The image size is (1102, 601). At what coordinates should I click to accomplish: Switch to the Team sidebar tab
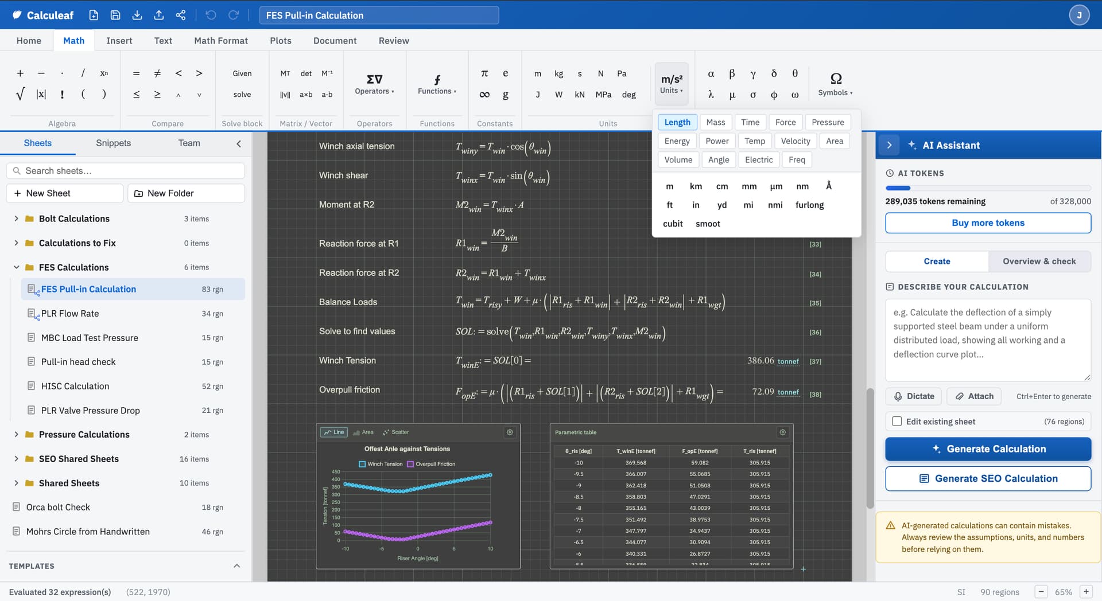coord(189,143)
